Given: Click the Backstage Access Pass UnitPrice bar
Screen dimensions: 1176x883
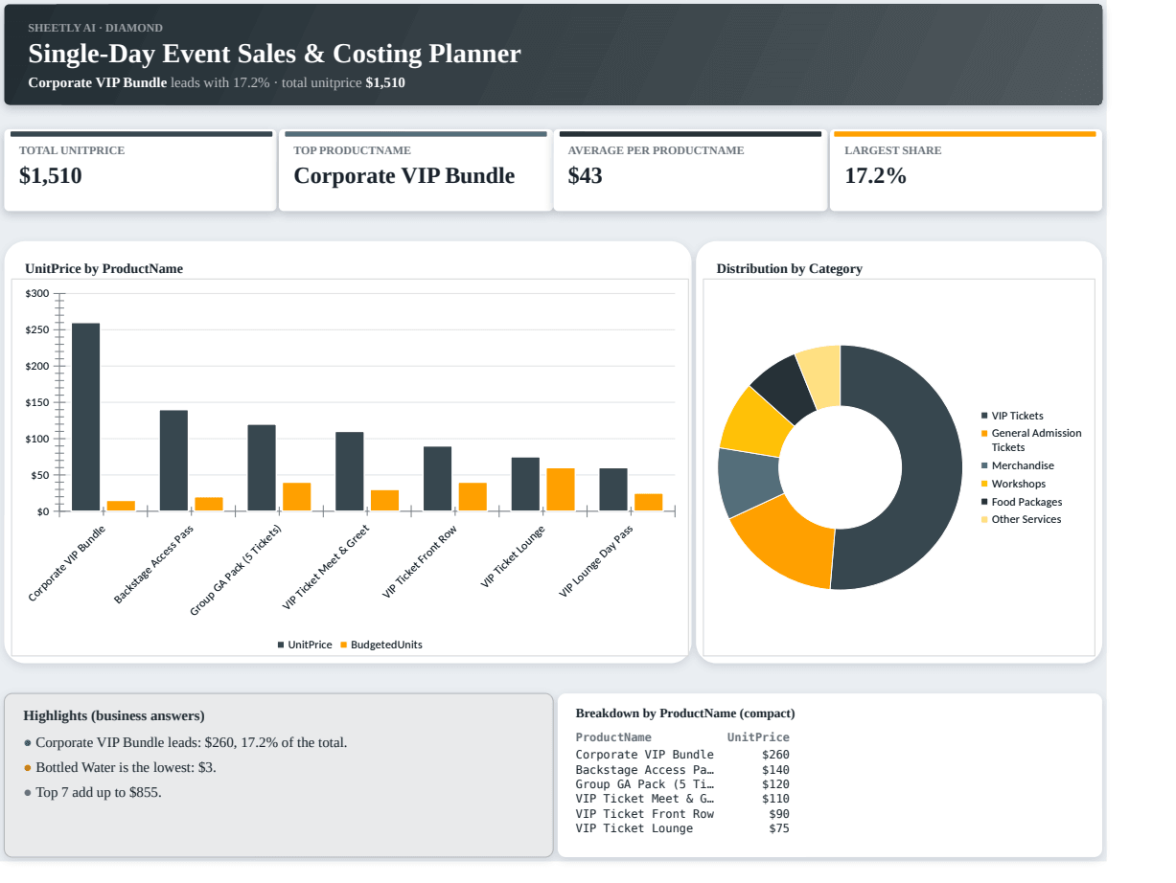Looking at the screenshot, I should coord(173,461).
